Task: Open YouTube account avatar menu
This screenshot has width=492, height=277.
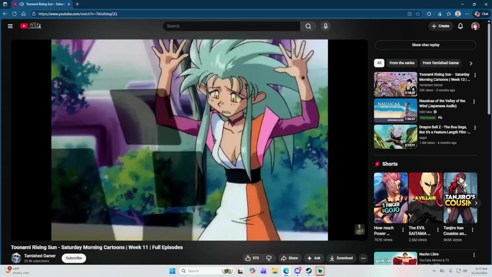Action: click(475, 26)
